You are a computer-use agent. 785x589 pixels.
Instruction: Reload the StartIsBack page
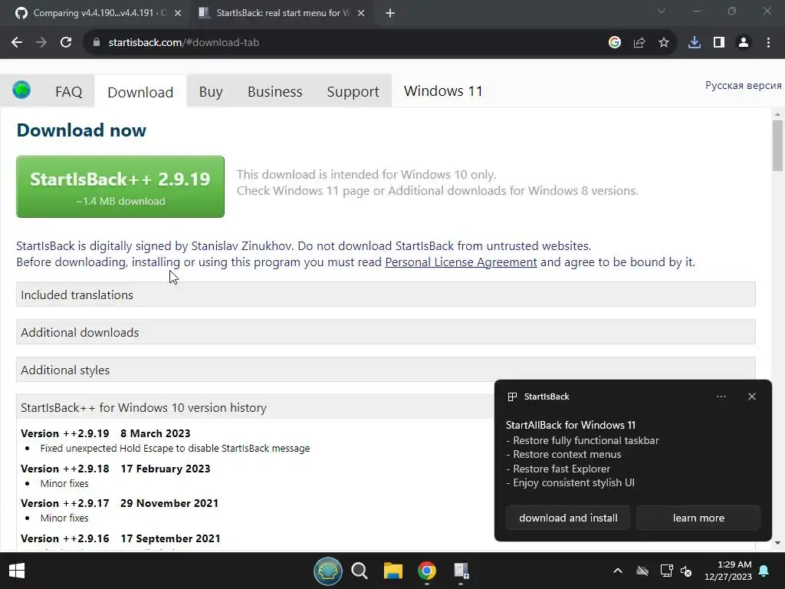pyautogui.click(x=66, y=43)
